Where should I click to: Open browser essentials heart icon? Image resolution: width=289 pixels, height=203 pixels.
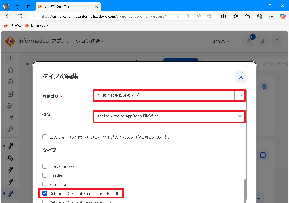259,16
